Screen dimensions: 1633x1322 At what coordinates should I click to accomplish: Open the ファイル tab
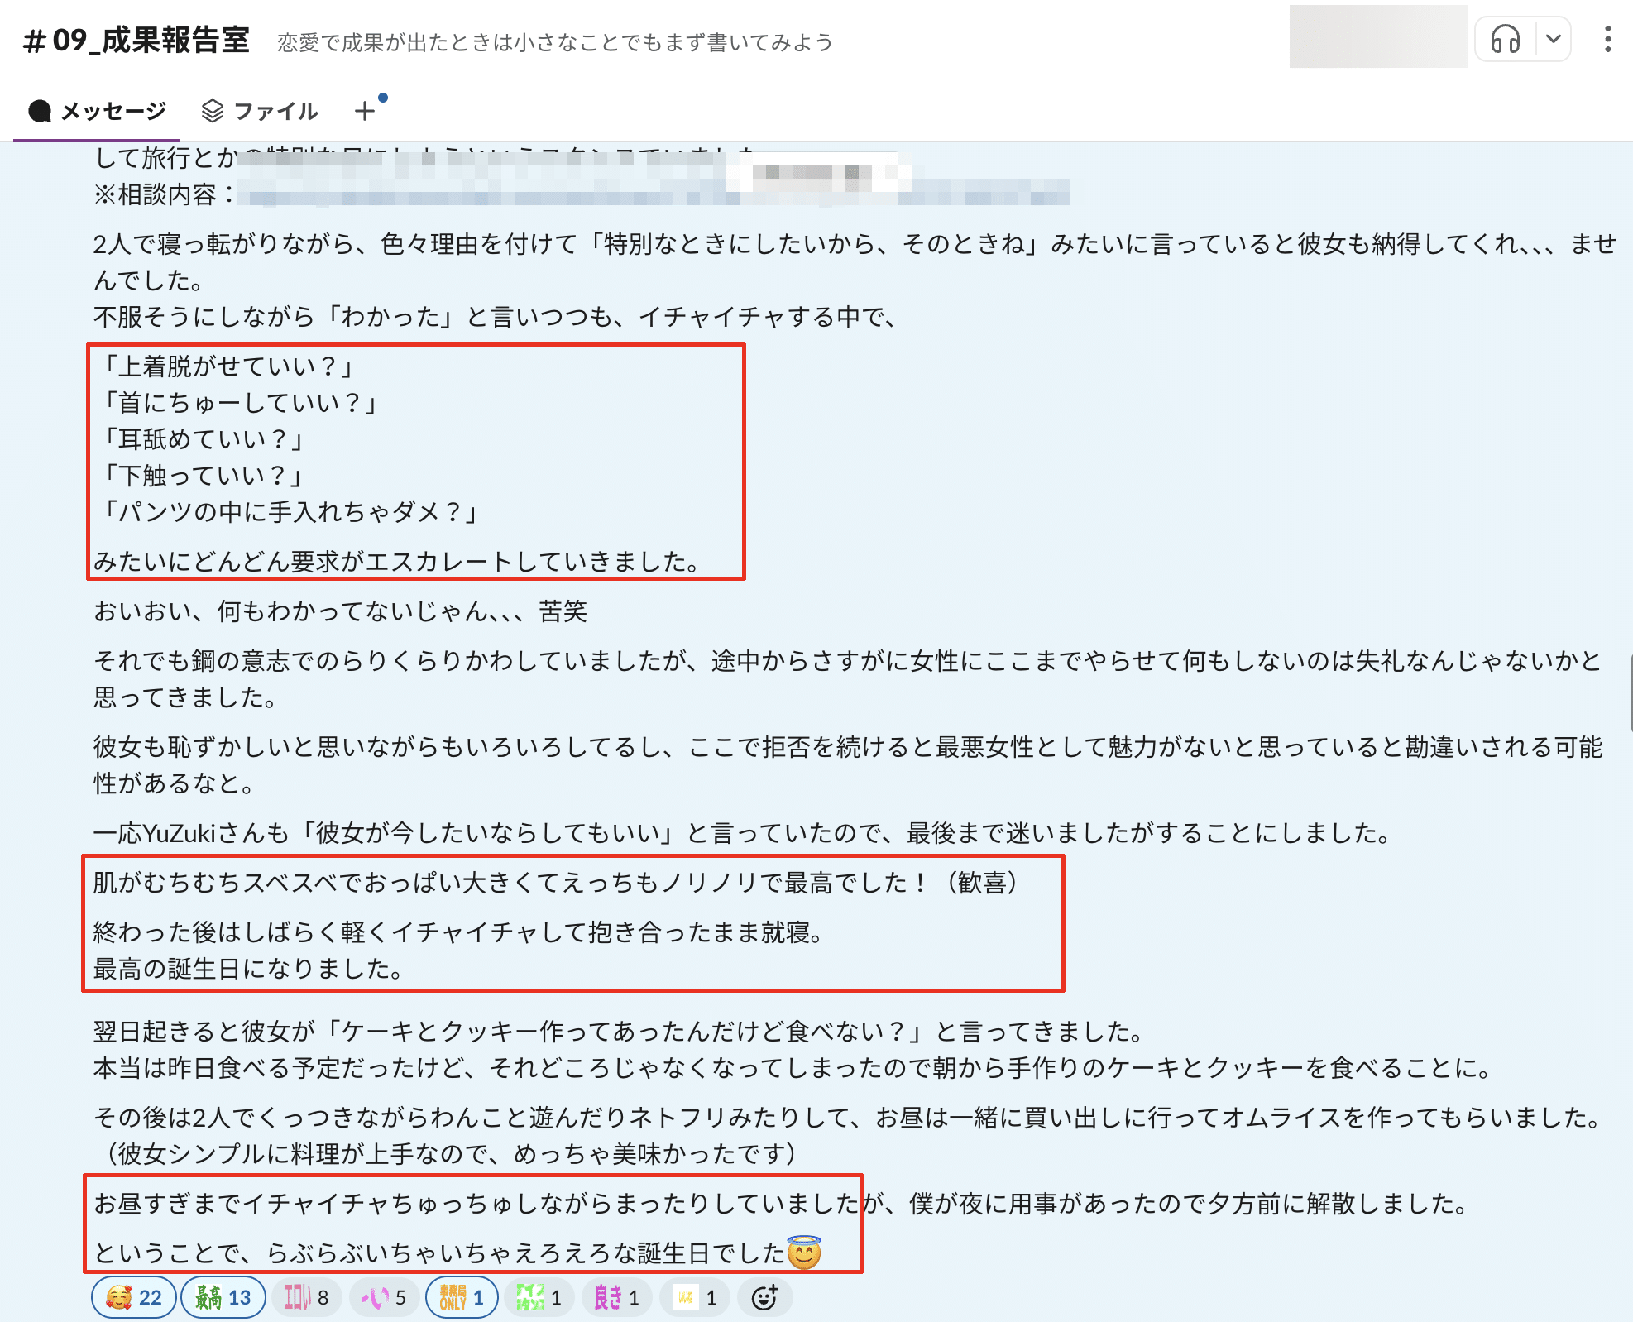260,111
